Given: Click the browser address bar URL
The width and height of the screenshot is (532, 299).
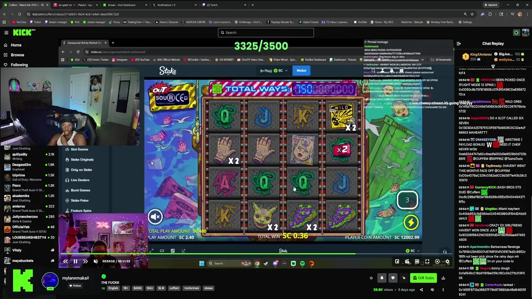Looking at the screenshot, I should (x=76, y=14).
